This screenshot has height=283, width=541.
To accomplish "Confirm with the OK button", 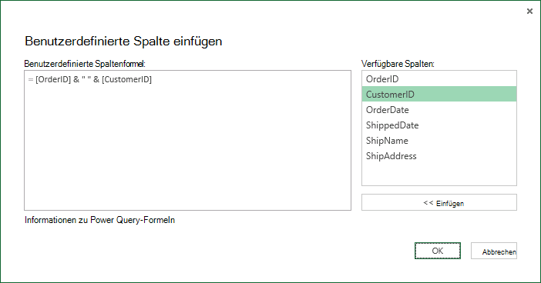I will (438, 251).
